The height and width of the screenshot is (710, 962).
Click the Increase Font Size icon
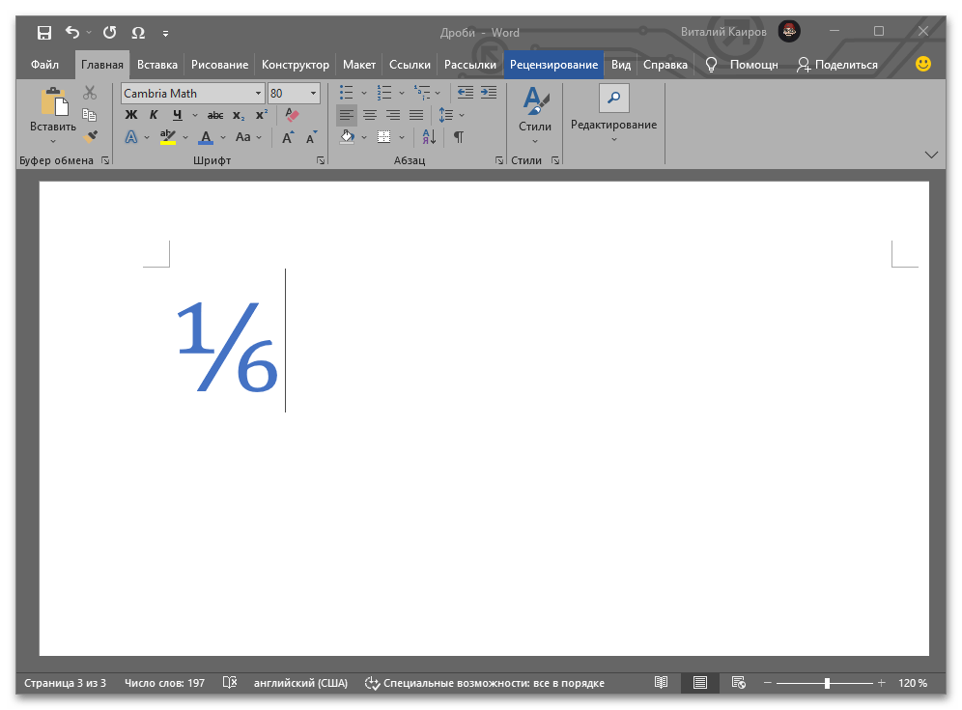coord(287,137)
